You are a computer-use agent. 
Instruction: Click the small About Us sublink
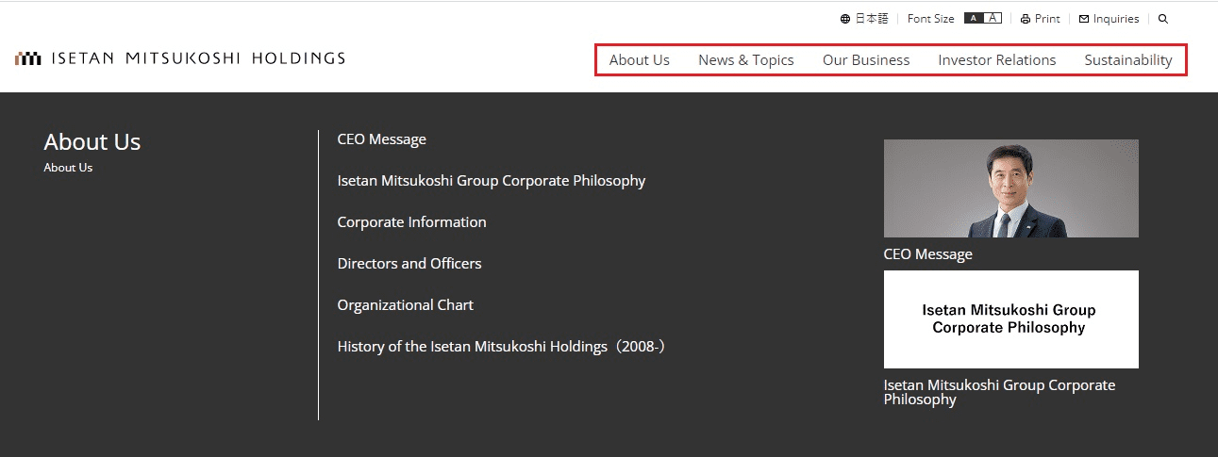point(68,168)
